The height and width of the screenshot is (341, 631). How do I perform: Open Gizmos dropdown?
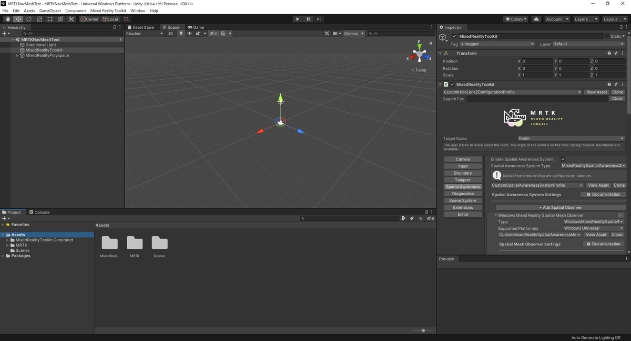coord(353,34)
